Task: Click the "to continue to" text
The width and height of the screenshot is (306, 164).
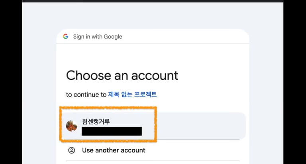Action: (86, 95)
